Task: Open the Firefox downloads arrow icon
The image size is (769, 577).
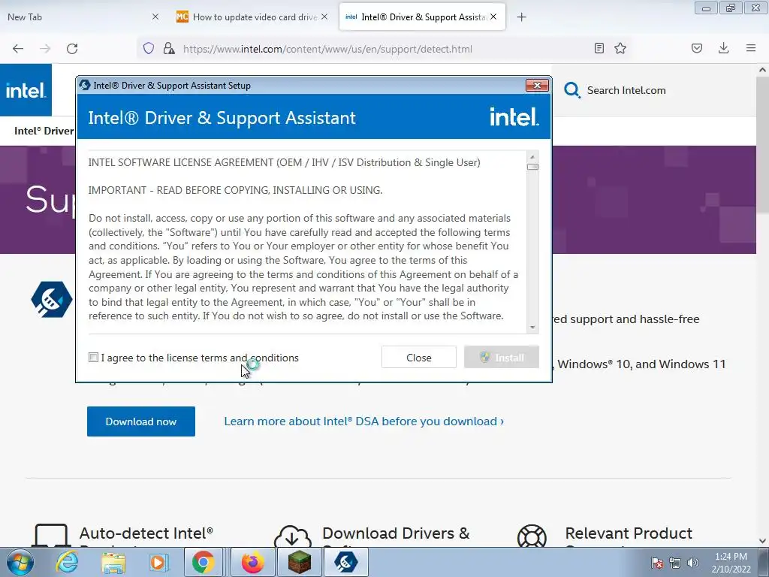Action: click(723, 48)
